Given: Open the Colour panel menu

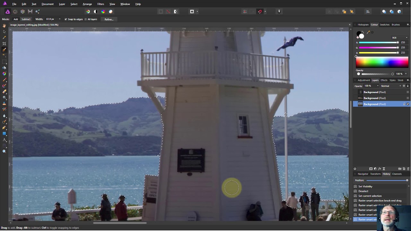Looking at the screenshot, I should tap(408, 25).
